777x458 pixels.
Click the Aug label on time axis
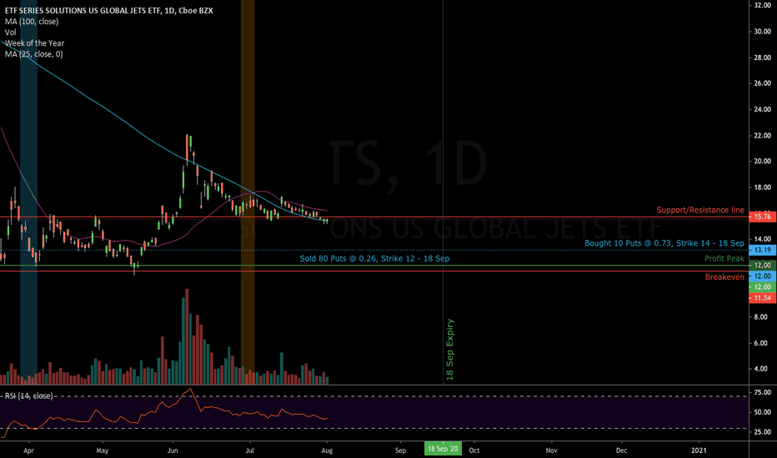(x=327, y=451)
